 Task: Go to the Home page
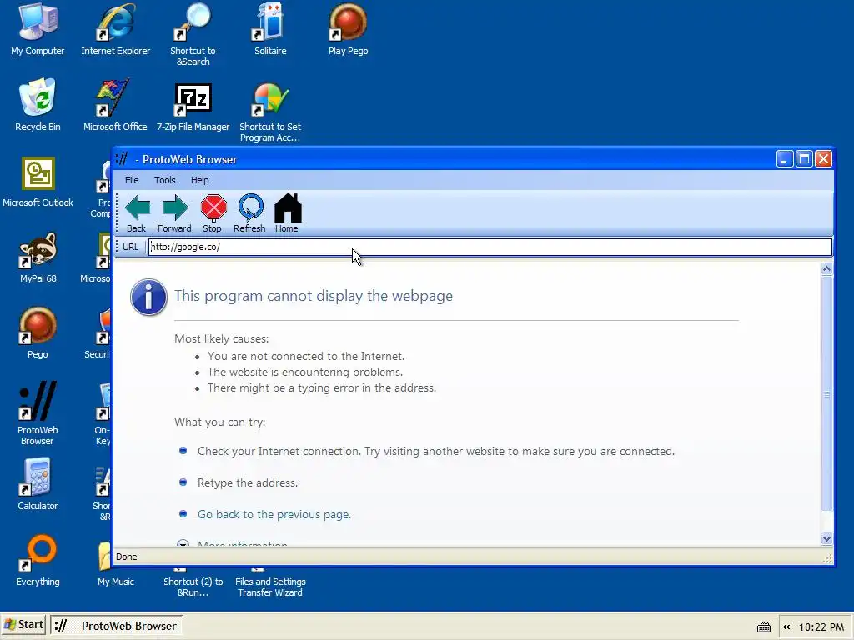click(x=287, y=213)
